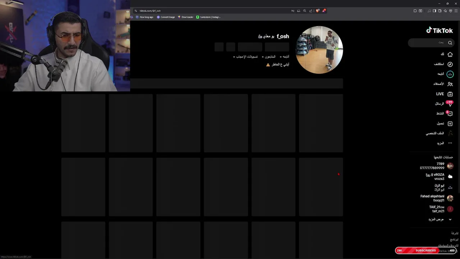Open the Friends people icon
460x259 pixels.
coord(450,84)
